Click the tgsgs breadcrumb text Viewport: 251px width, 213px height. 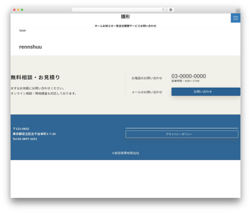tap(23, 30)
